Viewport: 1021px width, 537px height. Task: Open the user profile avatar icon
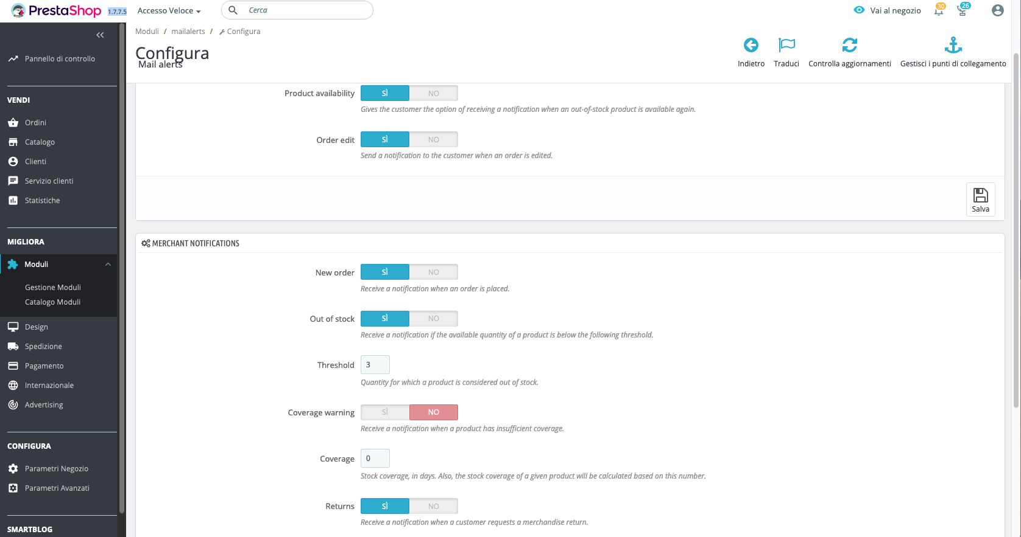point(997,10)
